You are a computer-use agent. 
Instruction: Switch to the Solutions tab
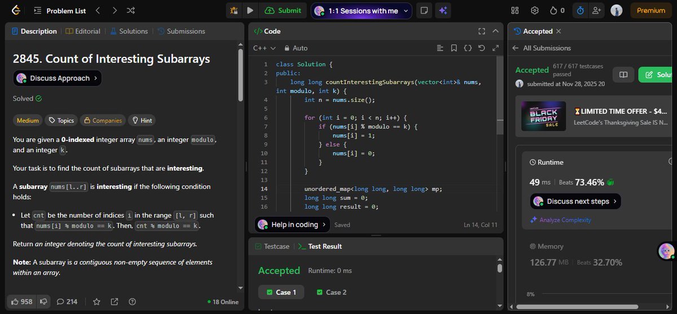[x=129, y=31]
